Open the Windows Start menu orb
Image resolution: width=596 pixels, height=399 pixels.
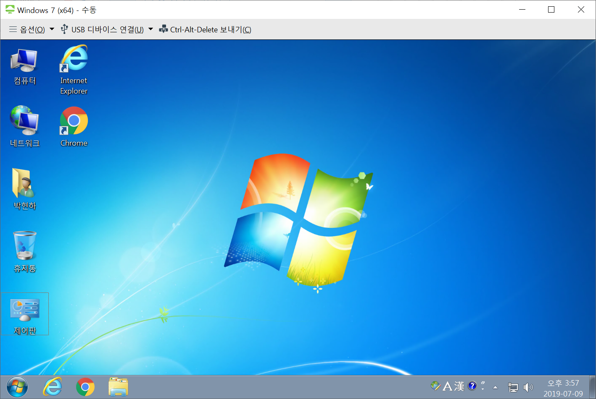17,387
